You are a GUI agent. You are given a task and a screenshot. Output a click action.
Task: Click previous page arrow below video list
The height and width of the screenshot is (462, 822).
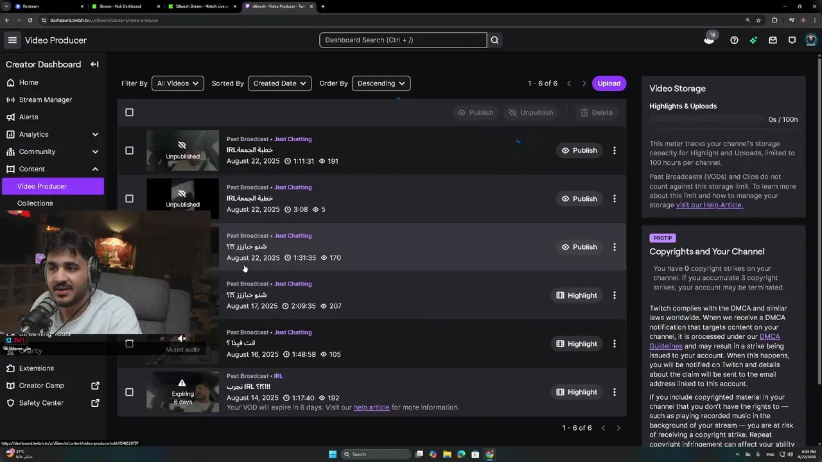tap(603, 428)
